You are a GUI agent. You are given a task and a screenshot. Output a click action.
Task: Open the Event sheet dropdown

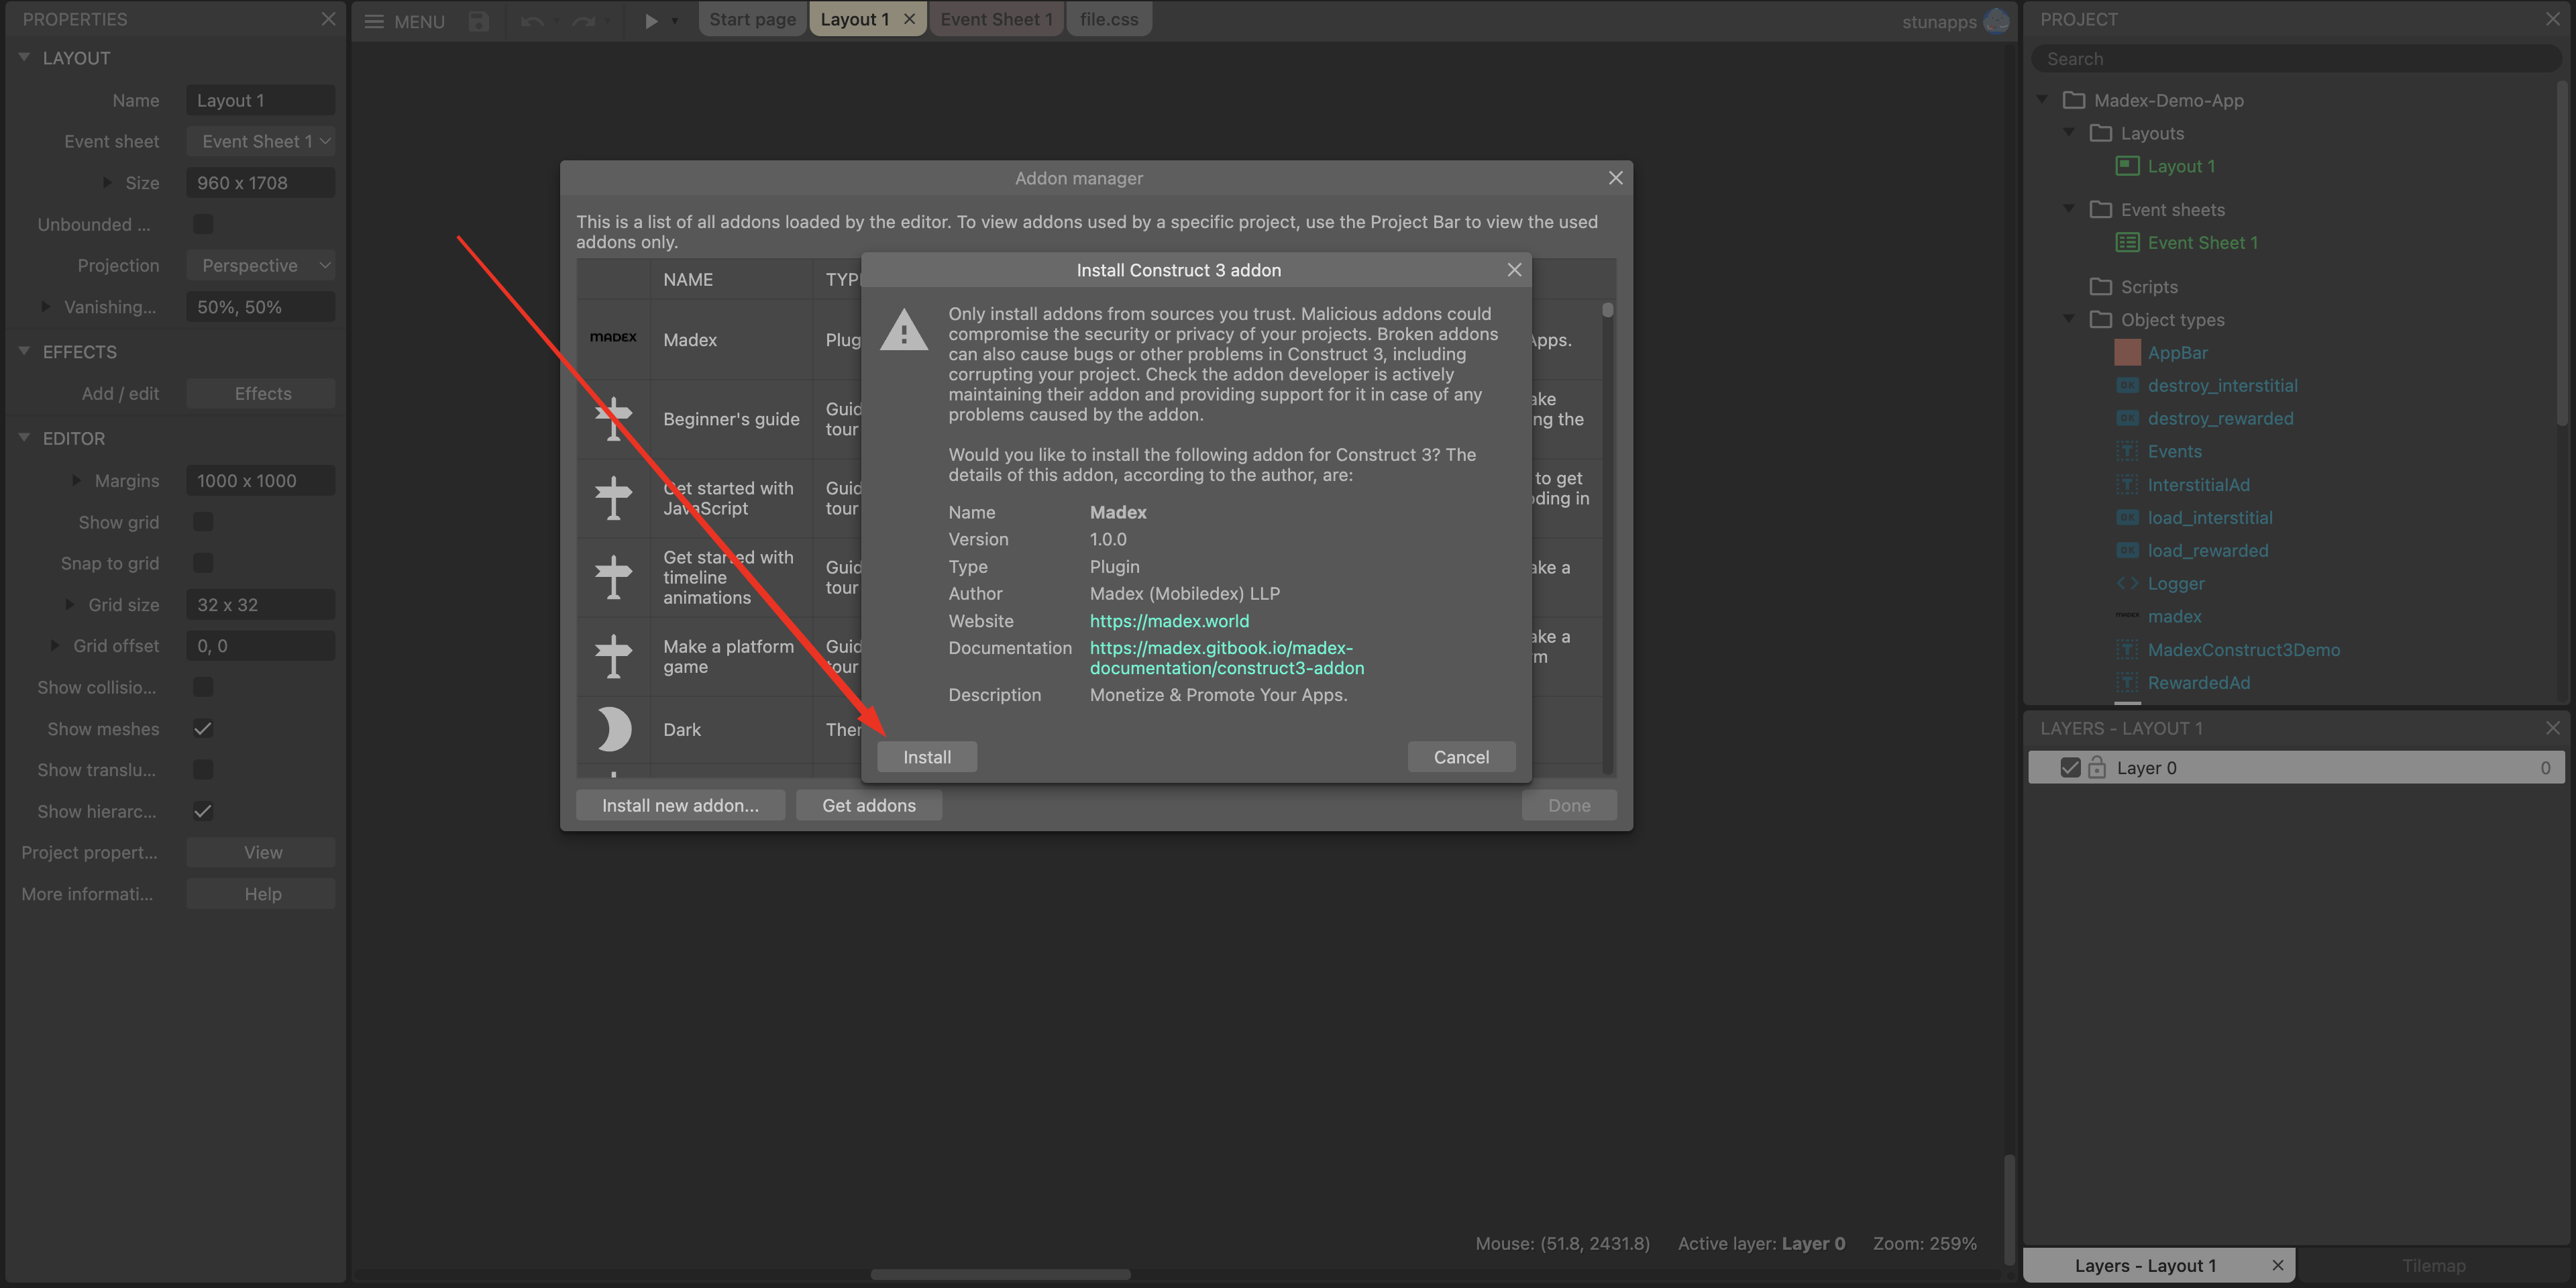click(261, 141)
